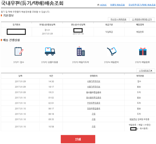The image size is (156, 144).
Task: Click the 06:18 time cell
Action: [51, 114]
